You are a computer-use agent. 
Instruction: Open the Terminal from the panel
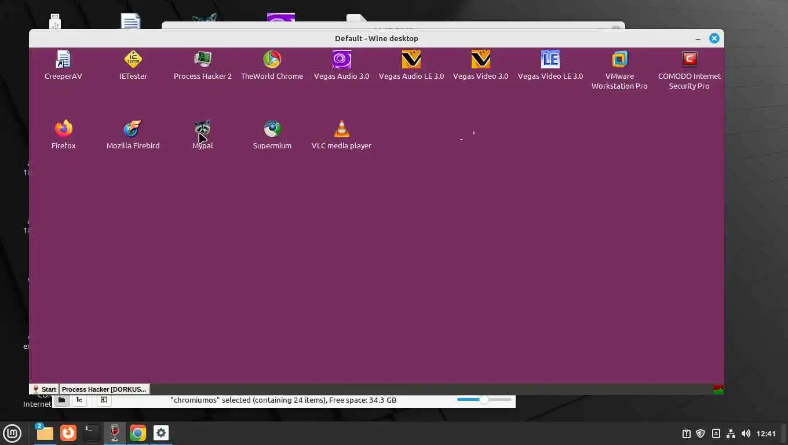(92, 433)
